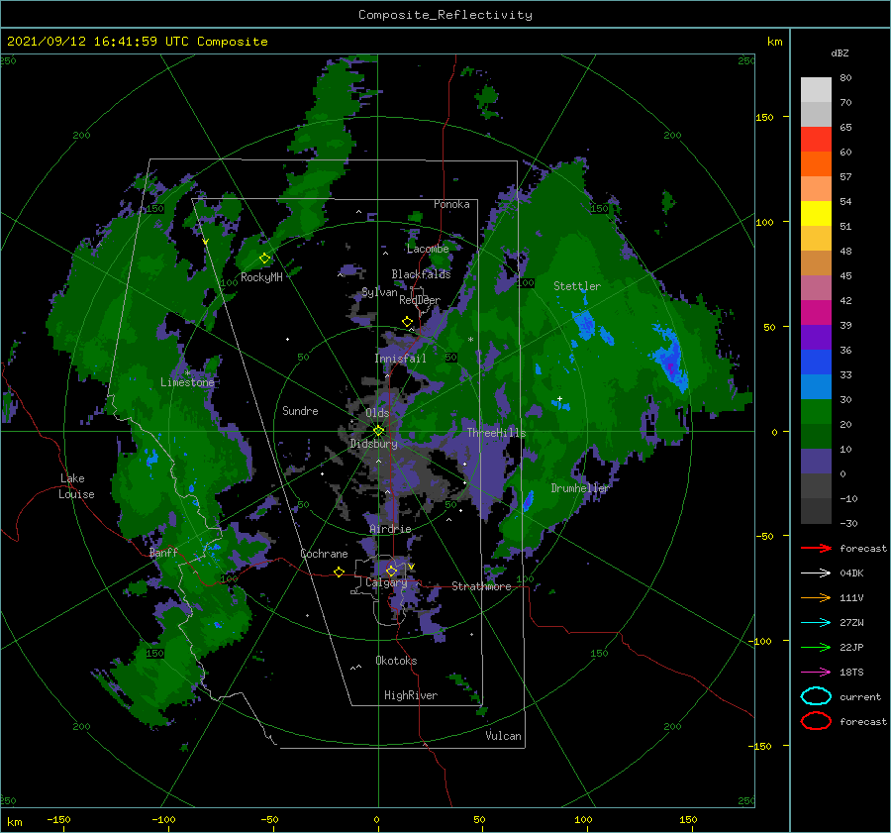This screenshot has height=833, width=891.
Task: Click the white 04DK arrow in legend
Action: pos(816,573)
